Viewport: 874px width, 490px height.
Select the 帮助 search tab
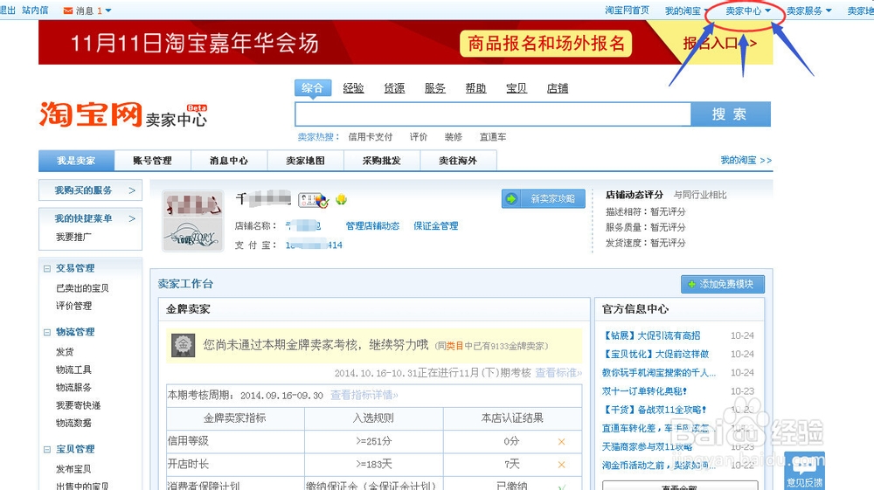475,88
